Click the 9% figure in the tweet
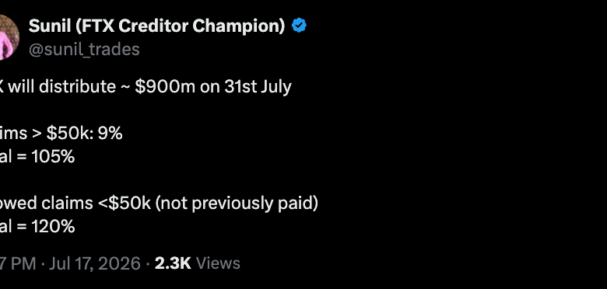This screenshot has height=289, width=607. (110, 134)
